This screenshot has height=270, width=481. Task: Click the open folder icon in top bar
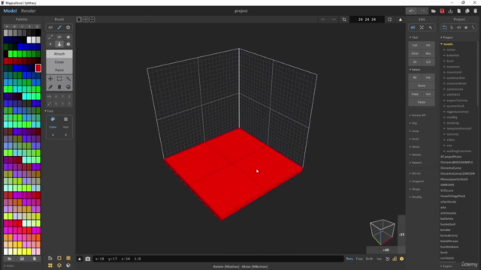tap(434, 11)
